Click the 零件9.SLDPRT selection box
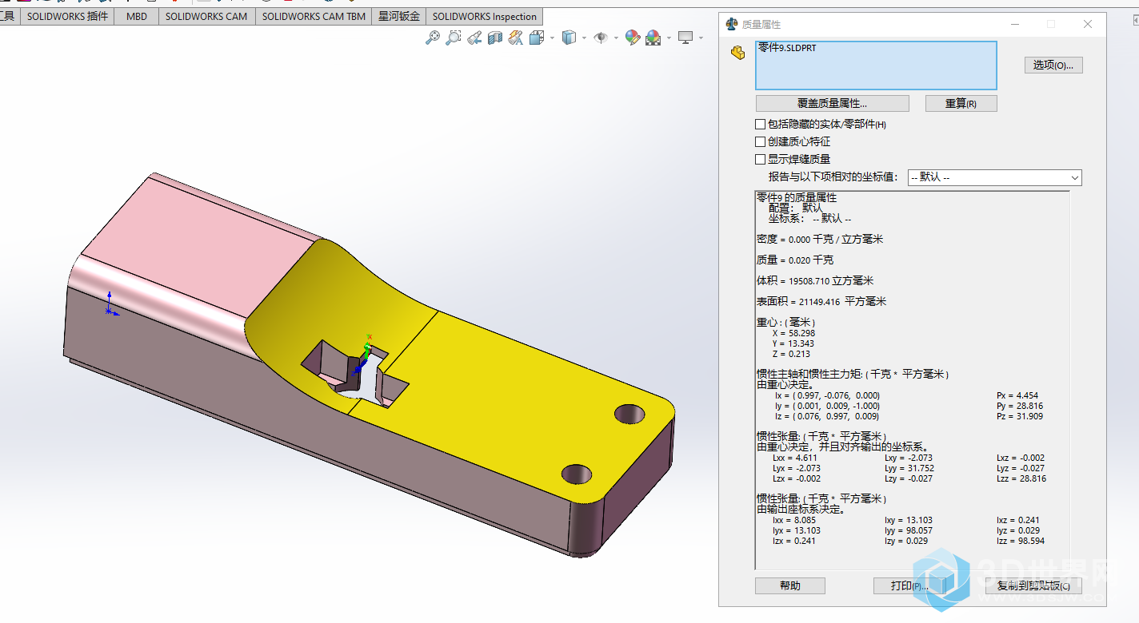This screenshot has height=623, width=1139. pos(876,65)
